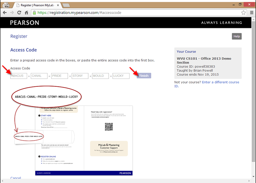Focus the MOULD access code box
This screenshot has height=183, width=256.
100,76
